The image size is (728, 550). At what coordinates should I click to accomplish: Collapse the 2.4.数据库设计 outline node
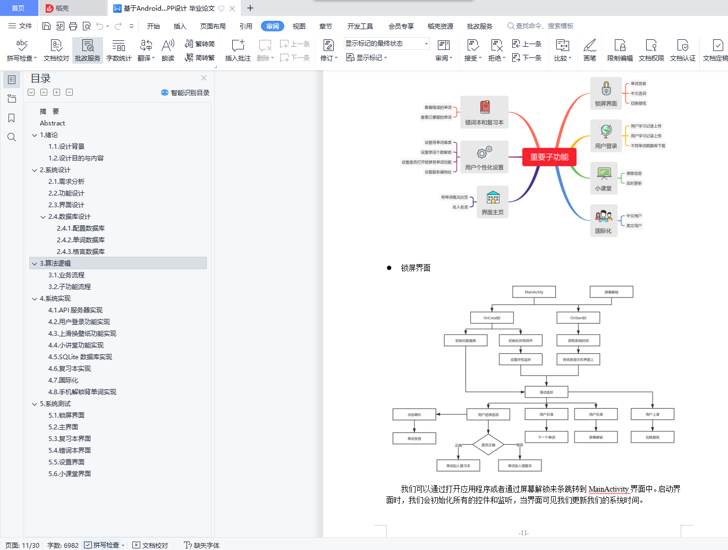tap(43, 217)
